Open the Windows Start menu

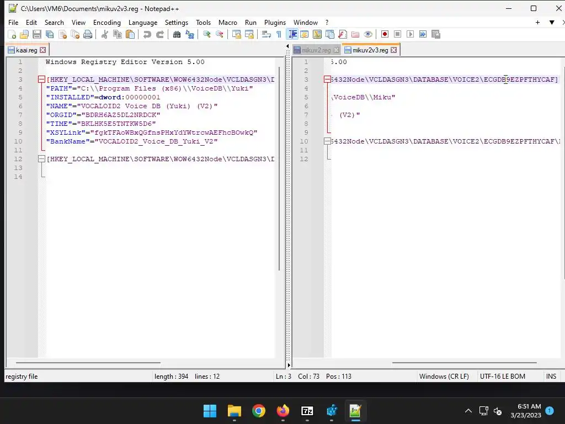click(210, 411)
